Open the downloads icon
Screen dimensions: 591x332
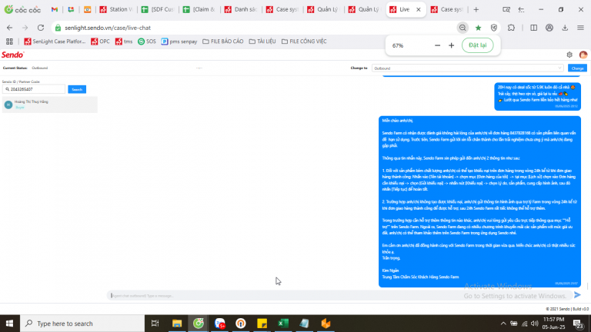565,28
